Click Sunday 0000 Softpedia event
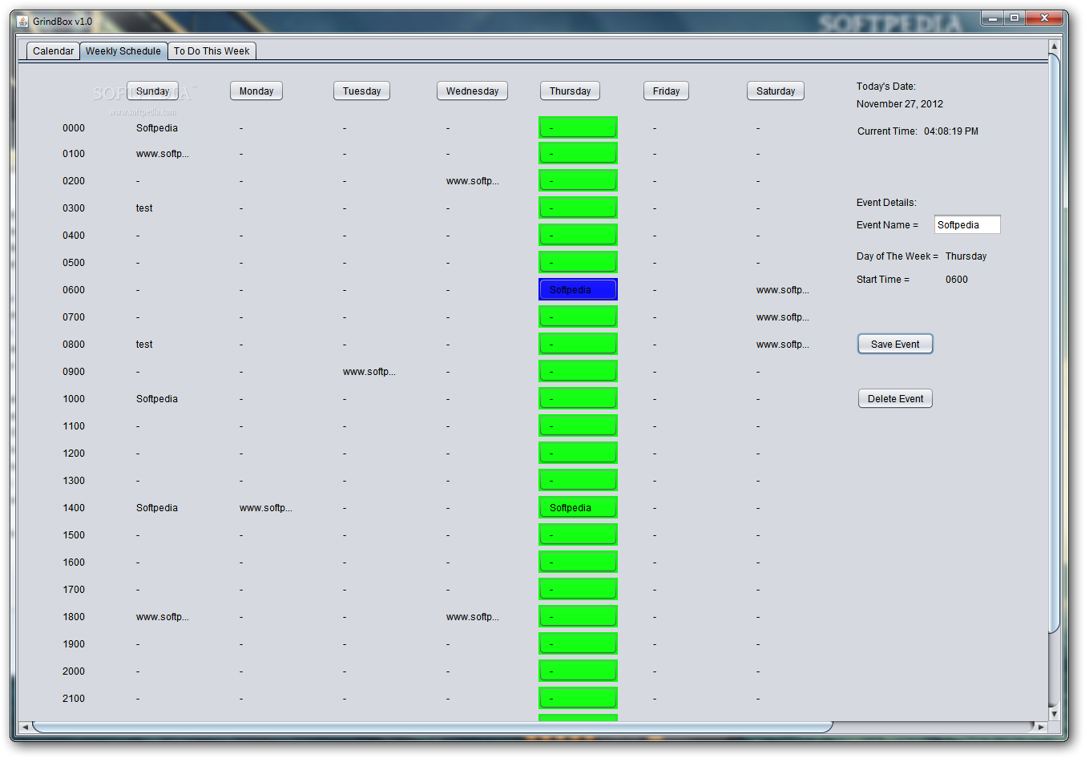This screenshot has width=1085, height=758. [157, 128]
